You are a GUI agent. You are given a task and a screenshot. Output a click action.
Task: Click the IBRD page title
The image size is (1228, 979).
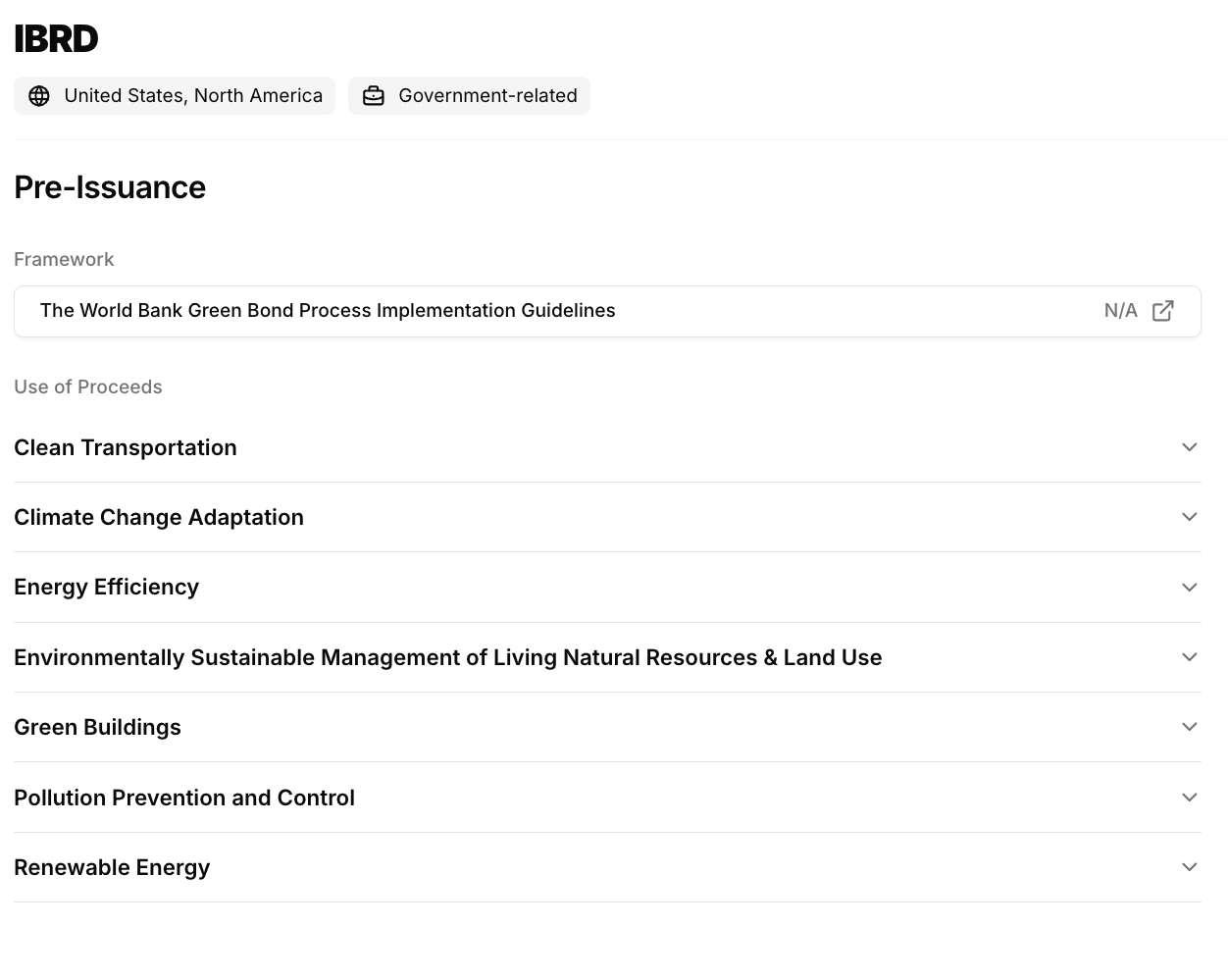tap(56, 39)
